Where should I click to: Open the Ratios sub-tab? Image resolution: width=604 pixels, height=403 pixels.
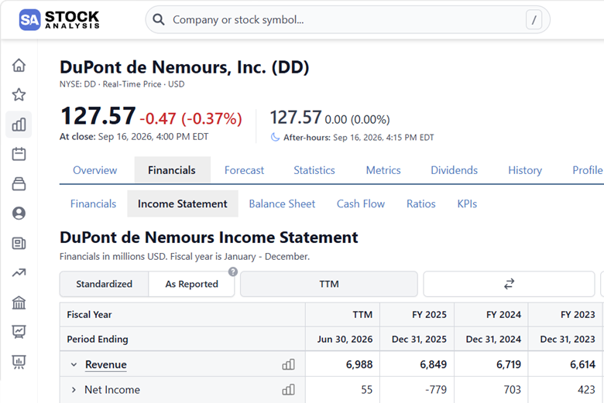coord(421,203)
